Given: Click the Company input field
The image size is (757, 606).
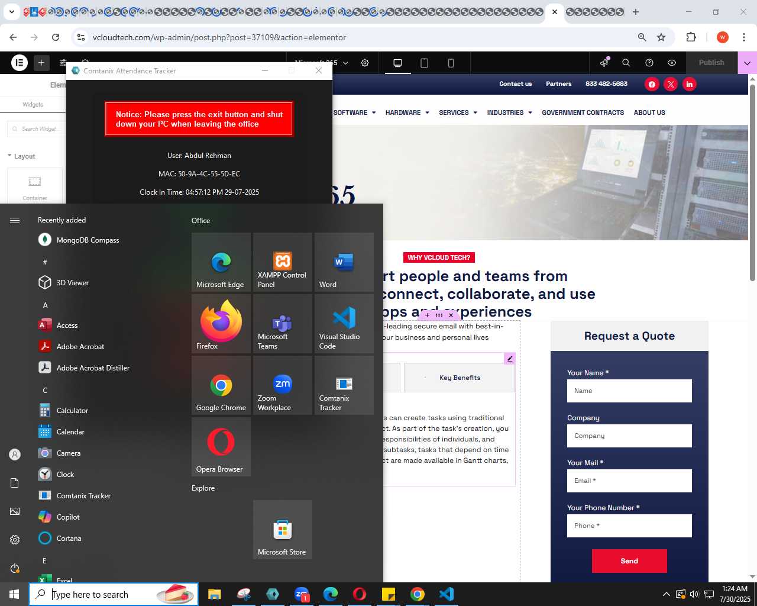Looking at the screenshot, I should (x=629, y=436).
